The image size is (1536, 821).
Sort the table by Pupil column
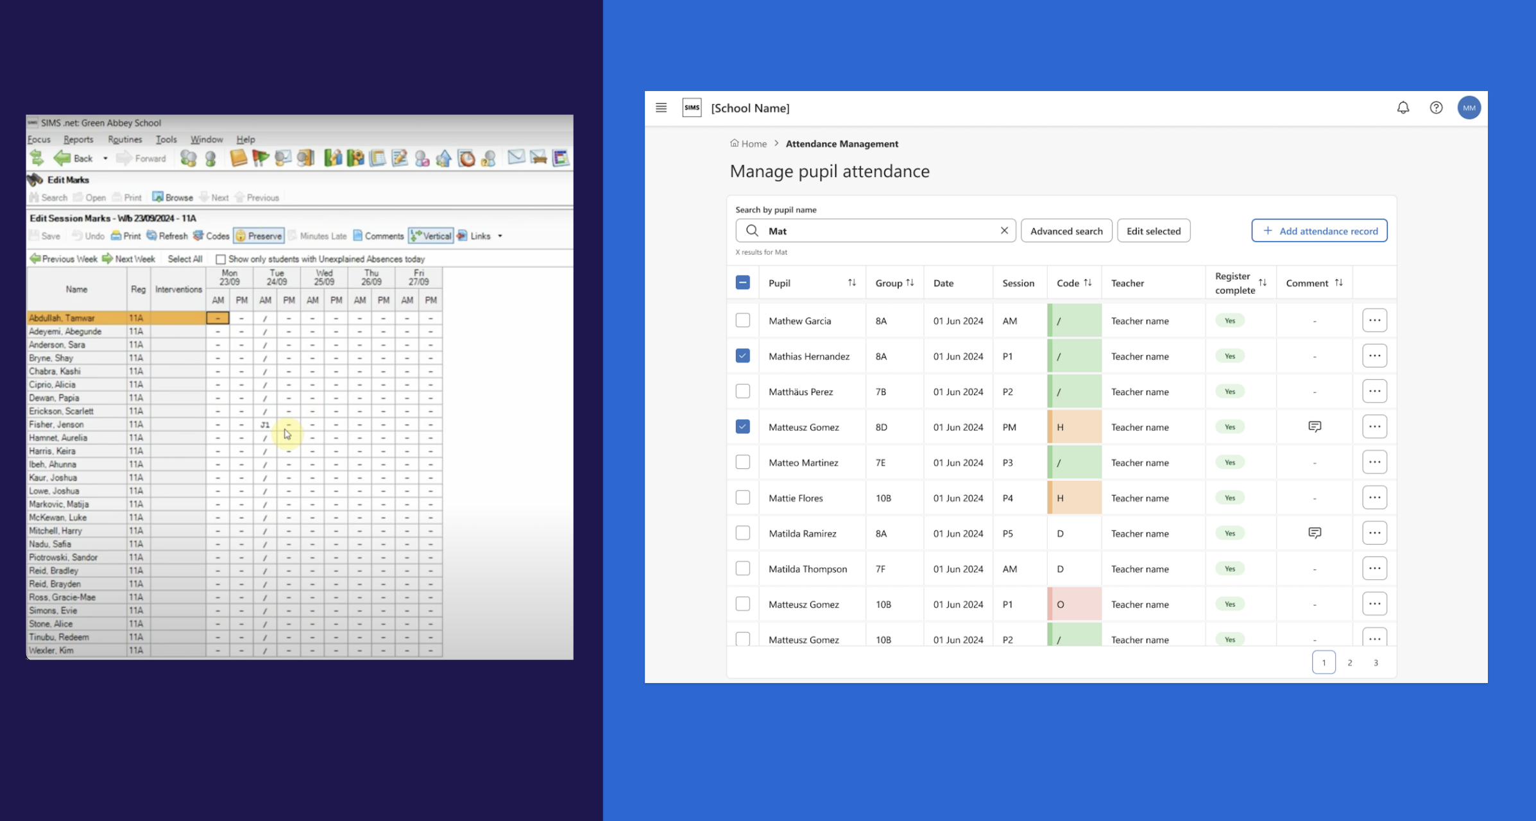(x=851, y=283)
